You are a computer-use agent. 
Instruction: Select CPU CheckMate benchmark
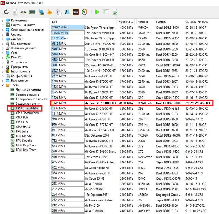27,108
